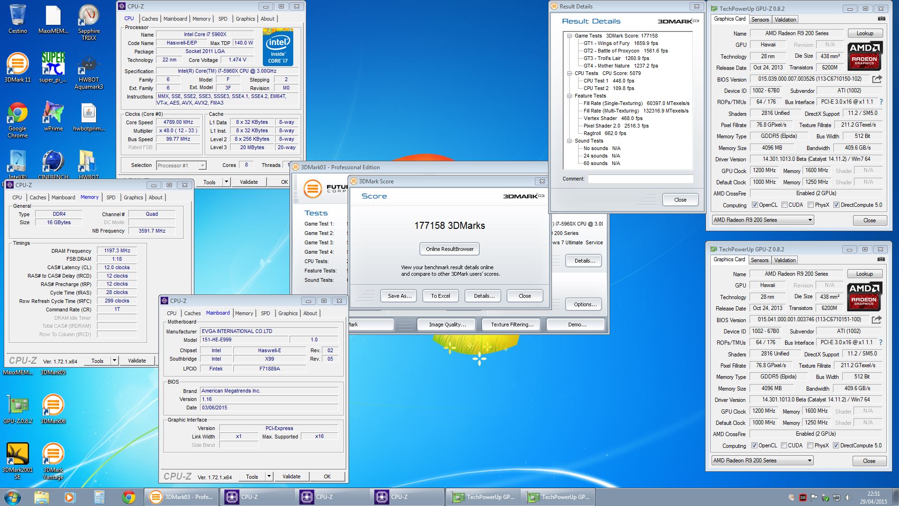Image resolution: width=899 pixels, height=506 pixels.
Task: Toggle CUDA checkbox in upper GPU-Z
Action: point(784,205)
